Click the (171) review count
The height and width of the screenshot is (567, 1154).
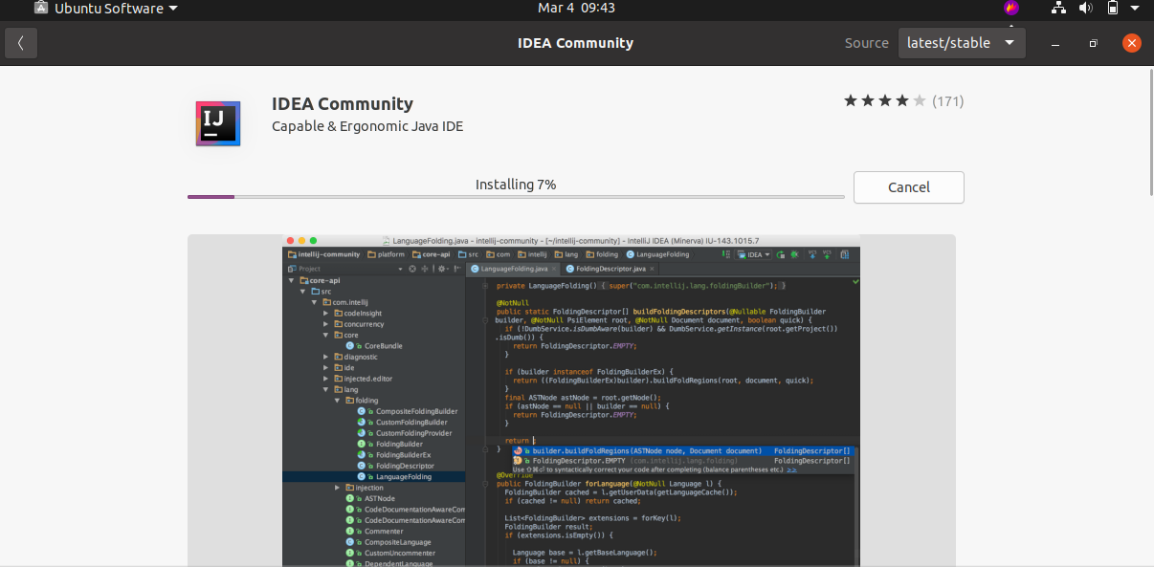pyautogui.click(x=947, y=100)
